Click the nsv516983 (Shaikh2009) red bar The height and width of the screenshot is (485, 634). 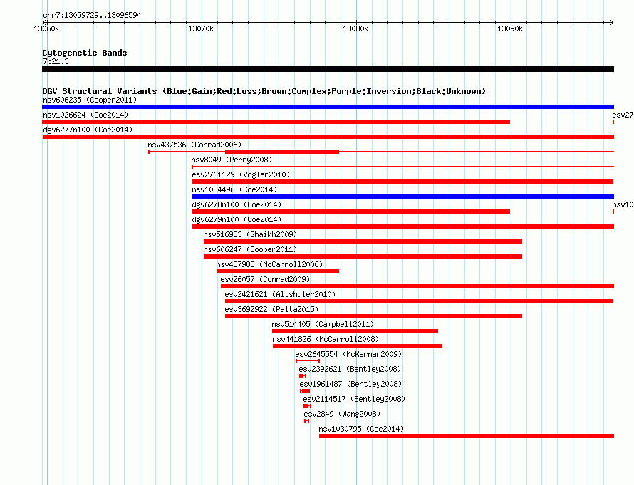point(363,241)
